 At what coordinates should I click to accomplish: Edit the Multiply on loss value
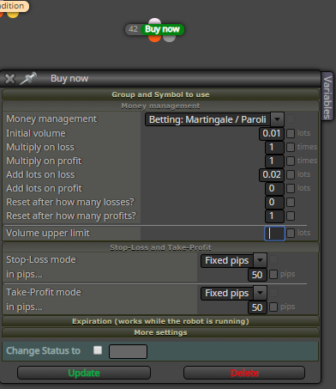point(274,147)
